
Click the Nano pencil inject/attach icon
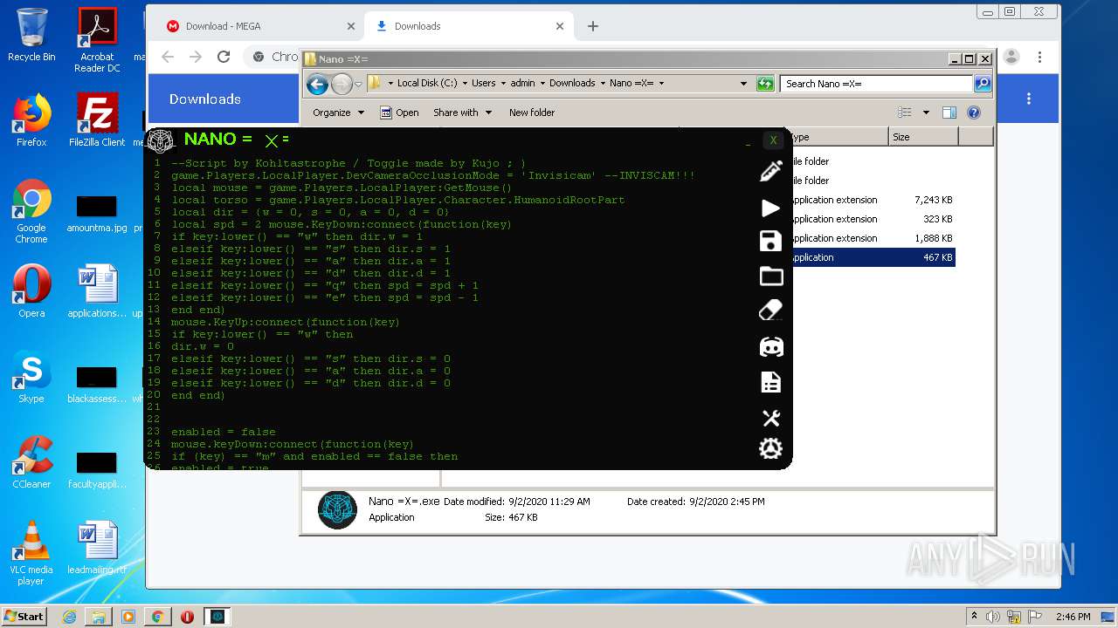click(771, 171)
